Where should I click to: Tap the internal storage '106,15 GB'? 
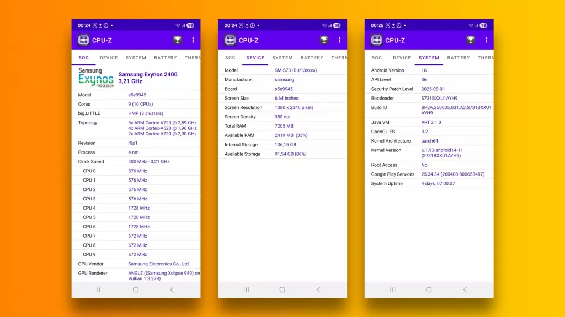pyautogui.click(x=285, y=145)
